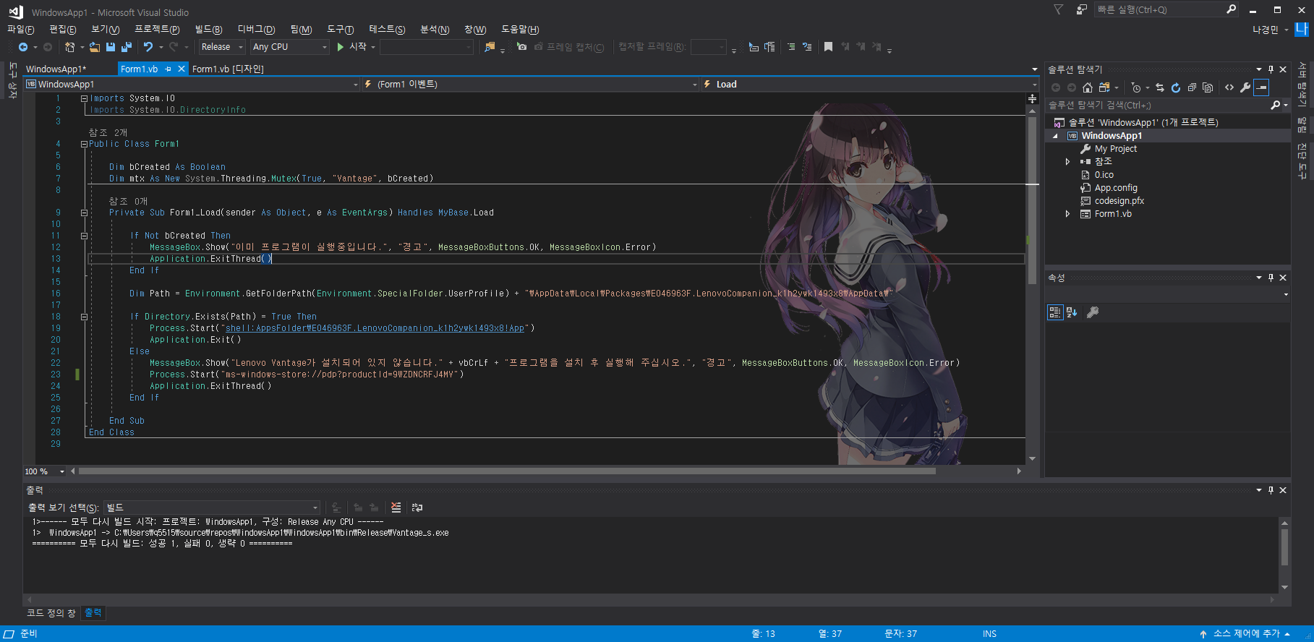This screenshot has width=1314, height=642.
Task: Open the 서버 탐색기 side tab
Action: [1302, 84]
